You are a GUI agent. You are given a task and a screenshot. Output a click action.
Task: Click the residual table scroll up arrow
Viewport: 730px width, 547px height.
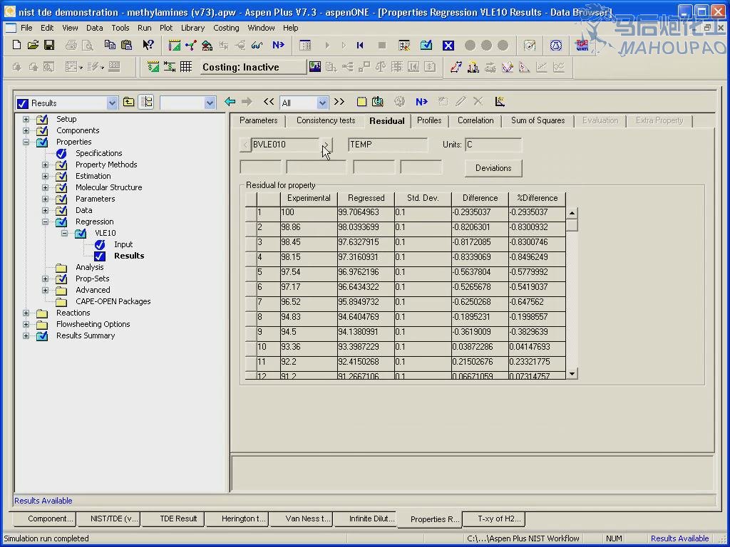(572, 213)
